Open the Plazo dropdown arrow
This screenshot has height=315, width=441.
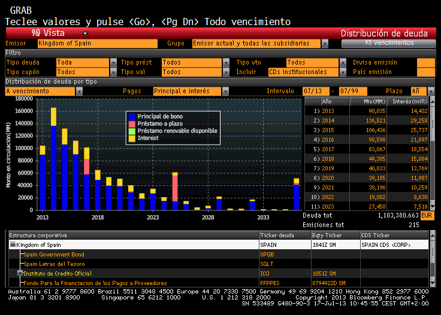[431, 91]
